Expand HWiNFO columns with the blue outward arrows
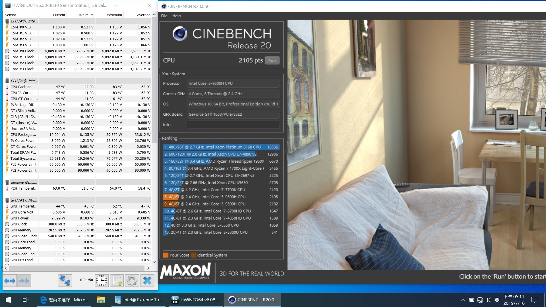The width and height of the screenshot is (546, 307). (x=10, y=281)
